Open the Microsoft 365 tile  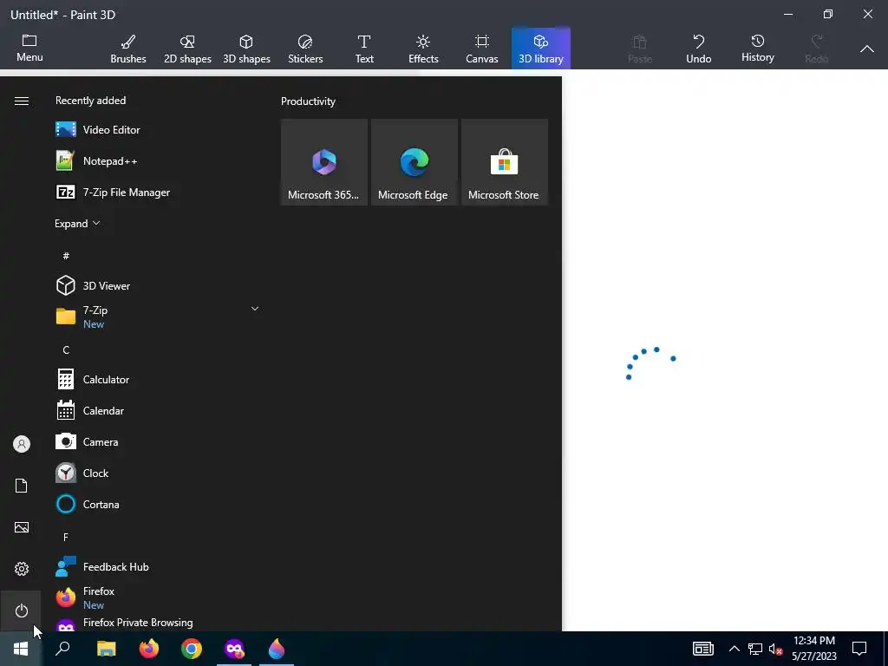click(324, 162)
